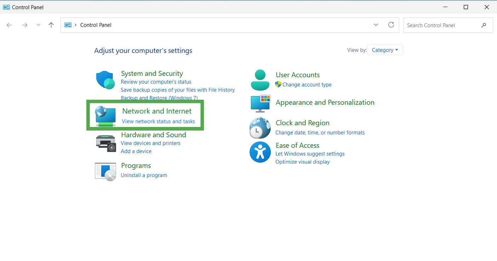This screenshot has width=497, height=261.
Task: Open the Ease of Access heading
Action: point(297,146)
